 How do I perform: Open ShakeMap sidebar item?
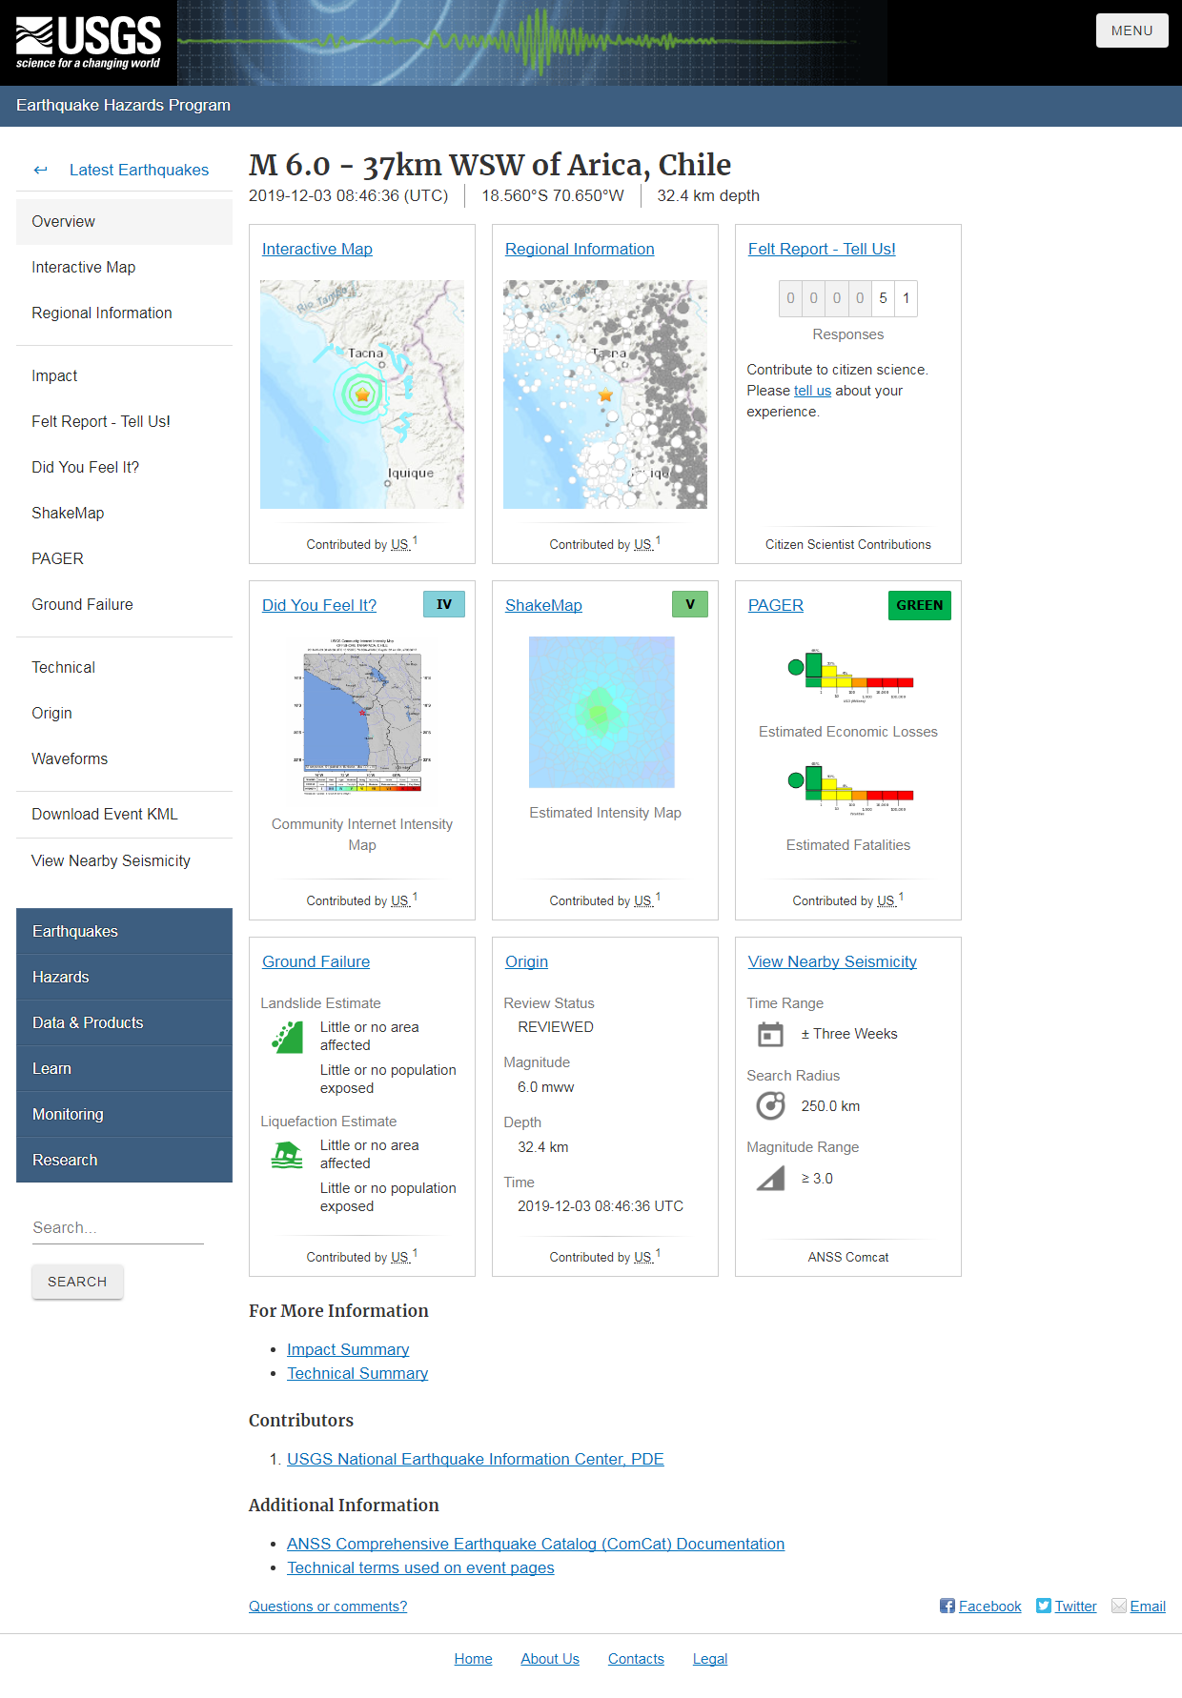[124, 513]
